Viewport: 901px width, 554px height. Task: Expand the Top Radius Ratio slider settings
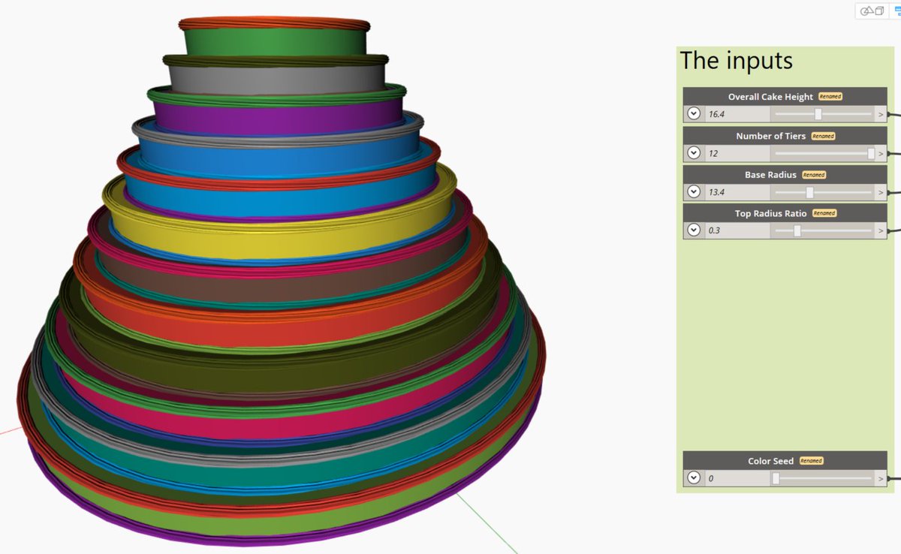click(x=694, y=230)
